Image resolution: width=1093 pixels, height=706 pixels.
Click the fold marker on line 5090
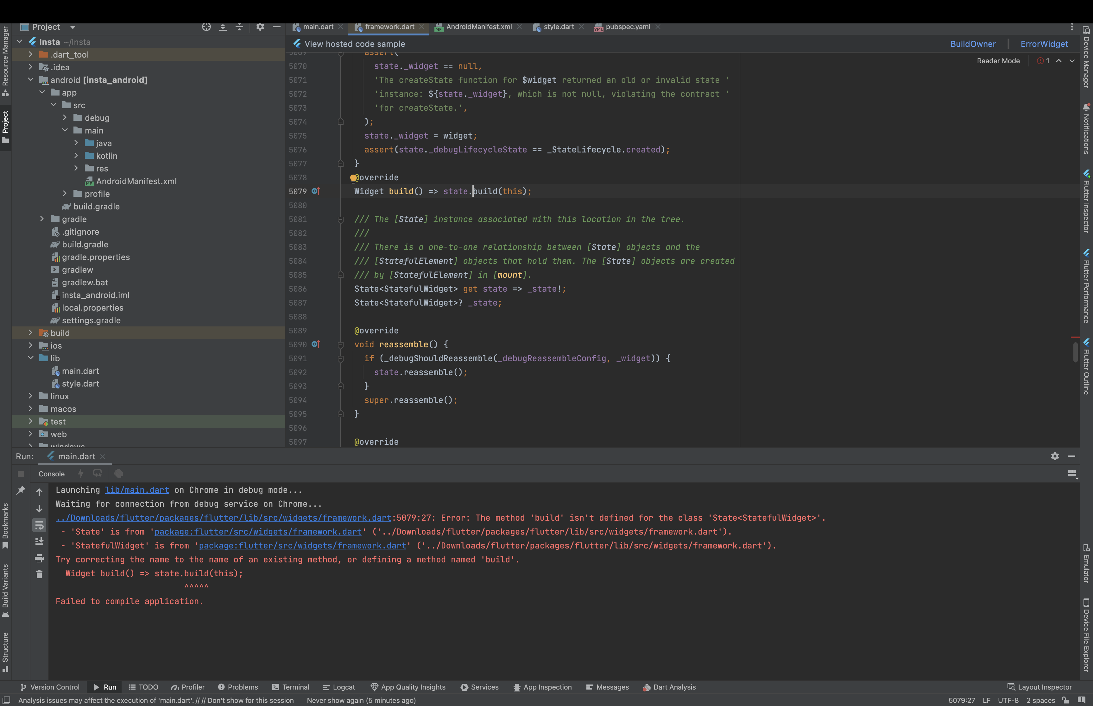(340, 345)
